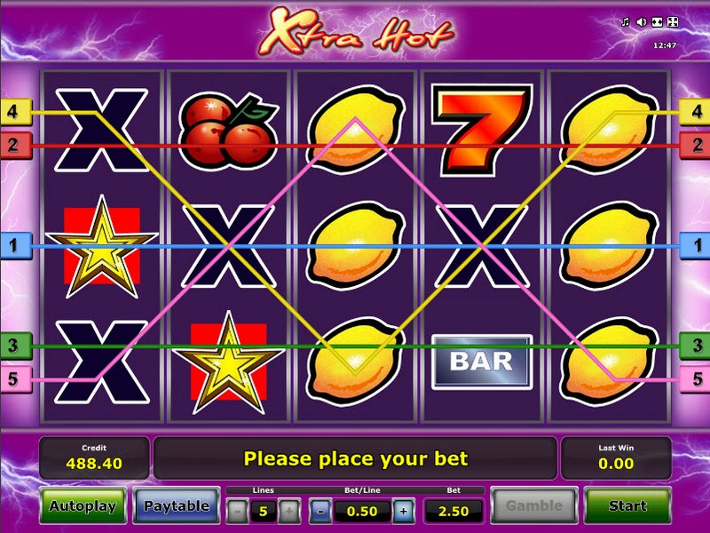Viewport: 710px width, 533px height.
Task: Select pink payline 5 marker on right
Action: point(695,379)
